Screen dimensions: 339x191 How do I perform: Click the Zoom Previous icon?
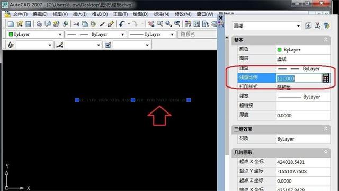(177, 23)
